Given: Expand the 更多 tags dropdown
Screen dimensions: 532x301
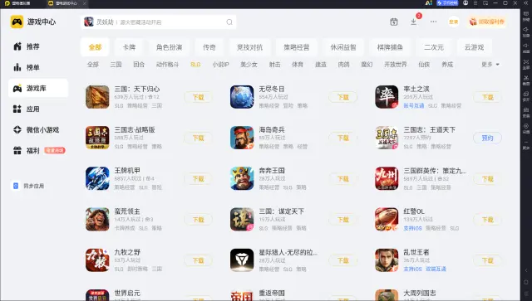Looking at the screenshot, I should coord(490,65).
